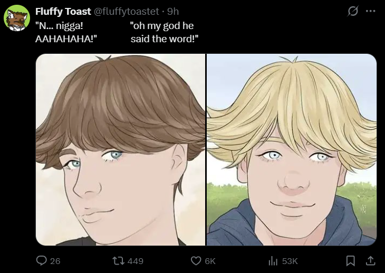The width and height of the screenshot is (385, 273).
Task: Open the share menu icon
Action: click(x=370, y=261)
